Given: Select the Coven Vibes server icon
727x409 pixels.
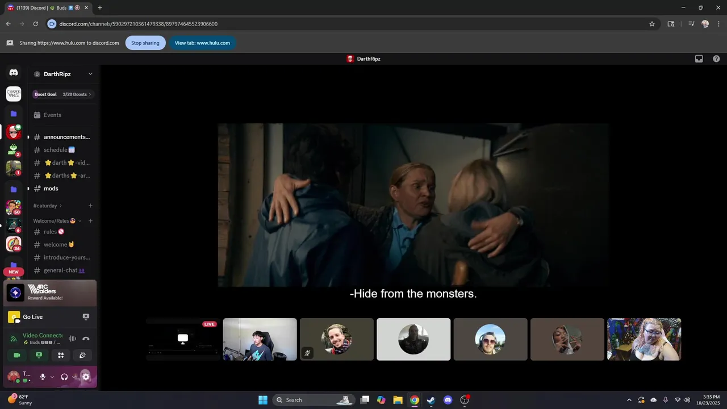Looking at the screenshot, I should (x=14, y=94).
